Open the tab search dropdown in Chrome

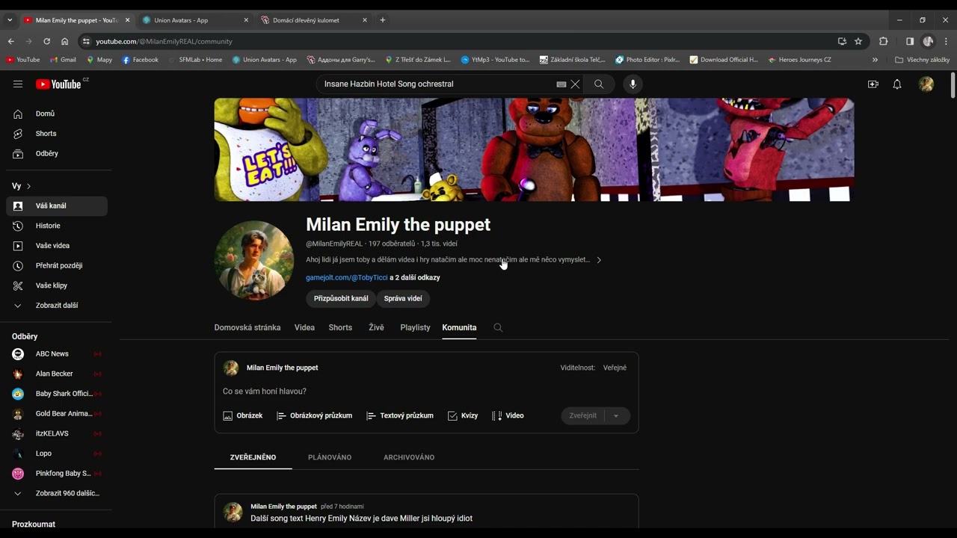pos(10,20)
